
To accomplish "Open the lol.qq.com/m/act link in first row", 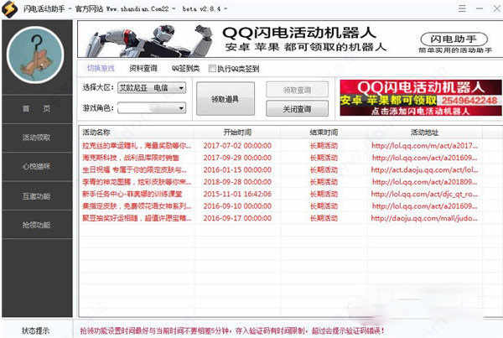I will pos(424,146).
